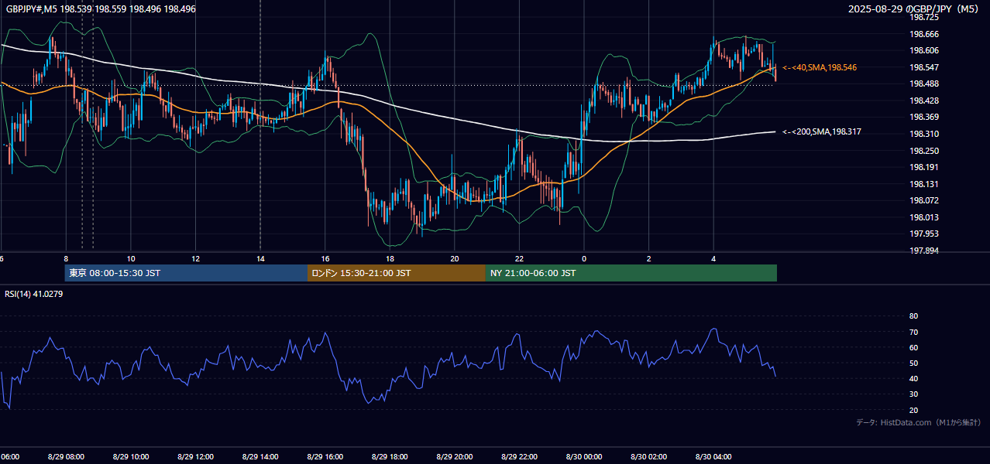Click the 8/30 04:00 date-time label

point(713,457)
